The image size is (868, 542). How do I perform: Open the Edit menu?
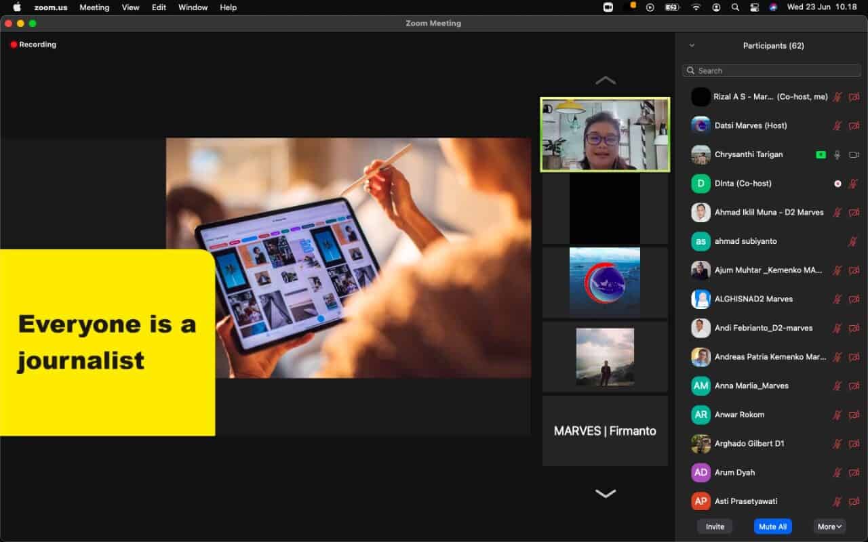pos(159,7)
